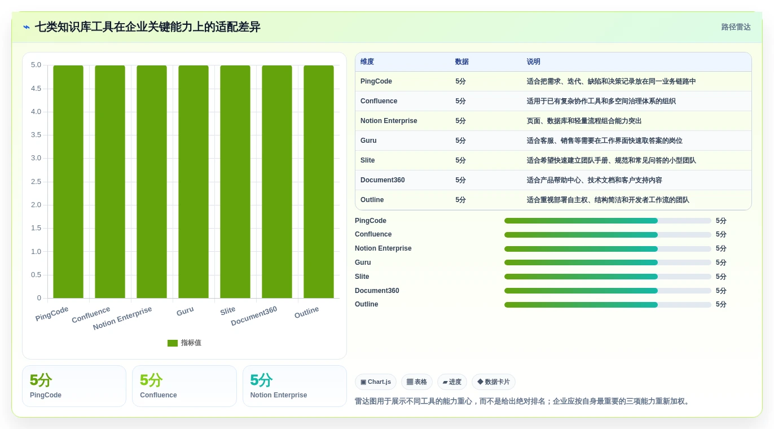Click PingCode label in progress list
Screen dimensions: 774x429
371,221
